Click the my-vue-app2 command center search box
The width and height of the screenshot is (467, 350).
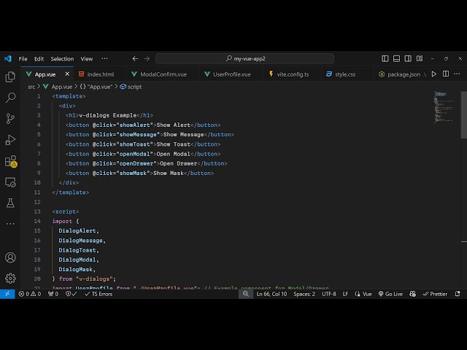[x=244, y=58]
